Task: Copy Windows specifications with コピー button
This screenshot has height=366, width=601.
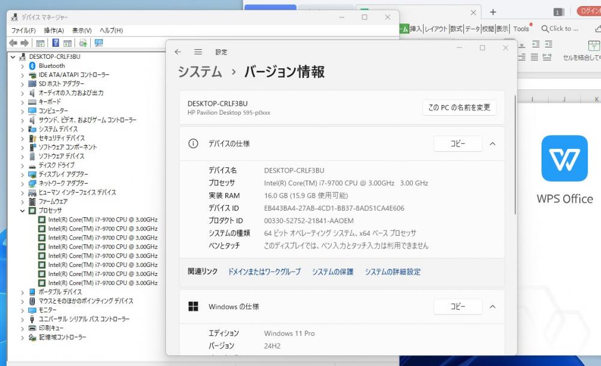Action: click(x=457, y=306)
